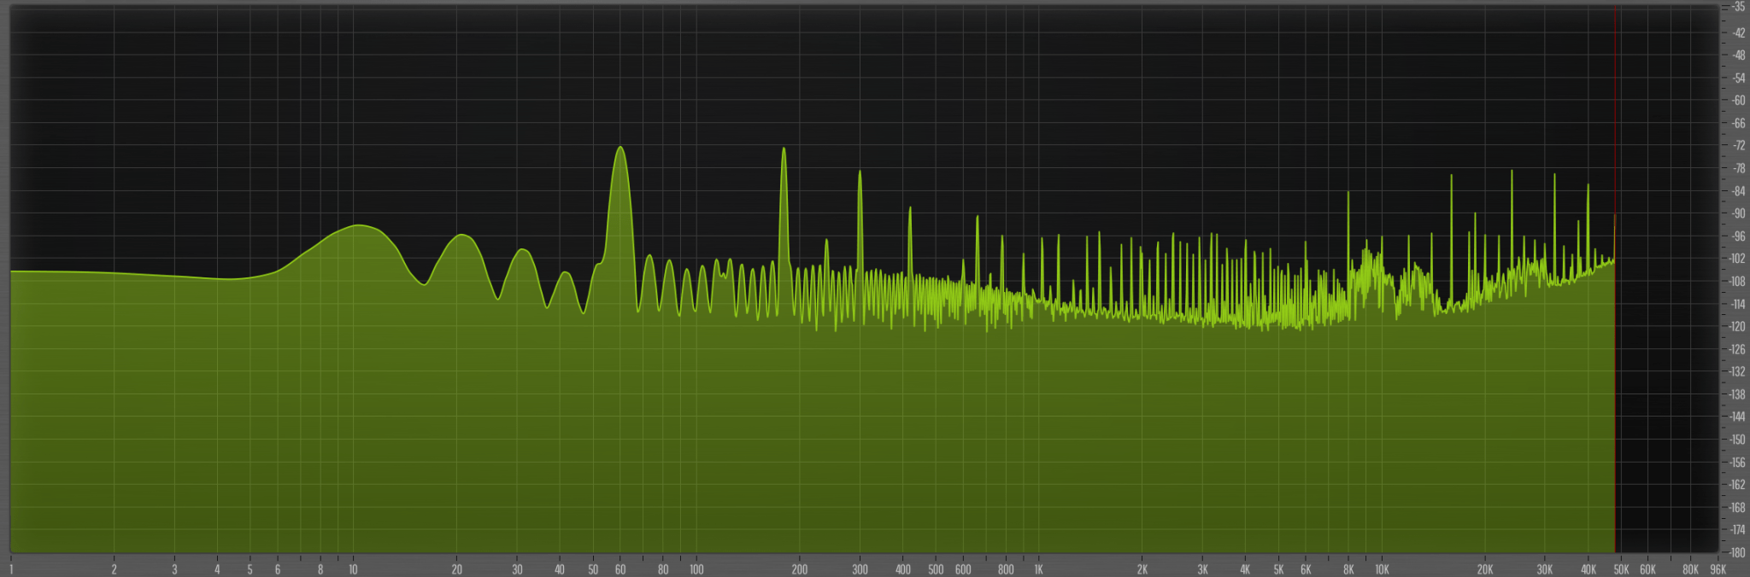The width and height of the screenshot is (1750, 577).
Task: Click the -42 dB scale label
Action: [x=1738, y=32]
